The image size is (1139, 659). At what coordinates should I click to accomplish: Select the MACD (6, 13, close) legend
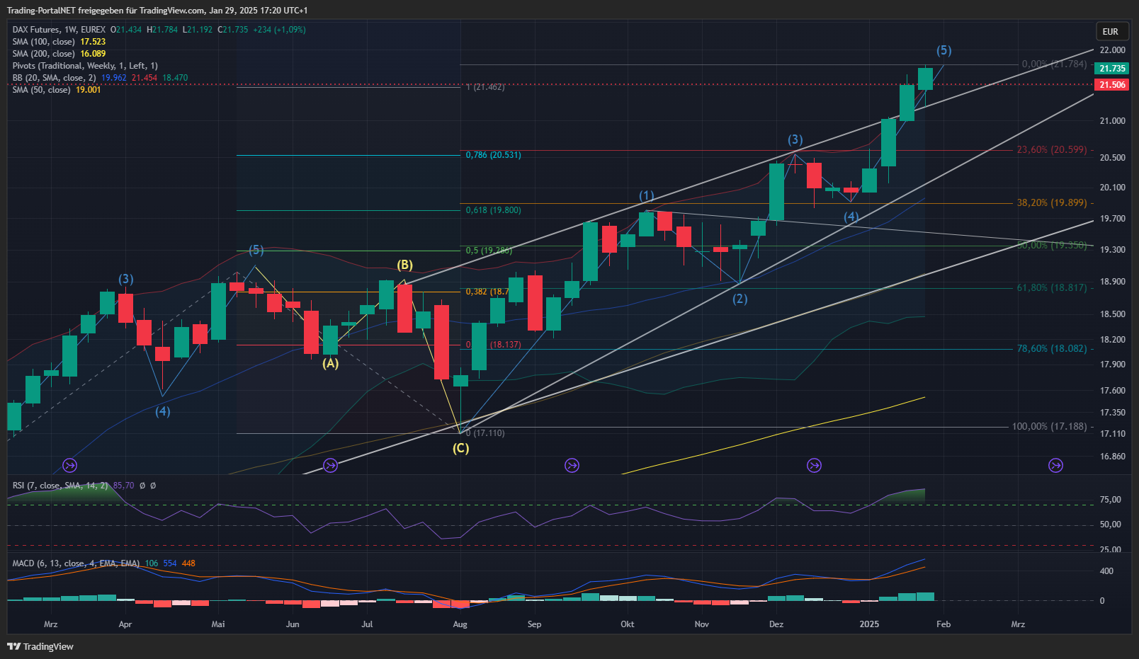(76, 563)
